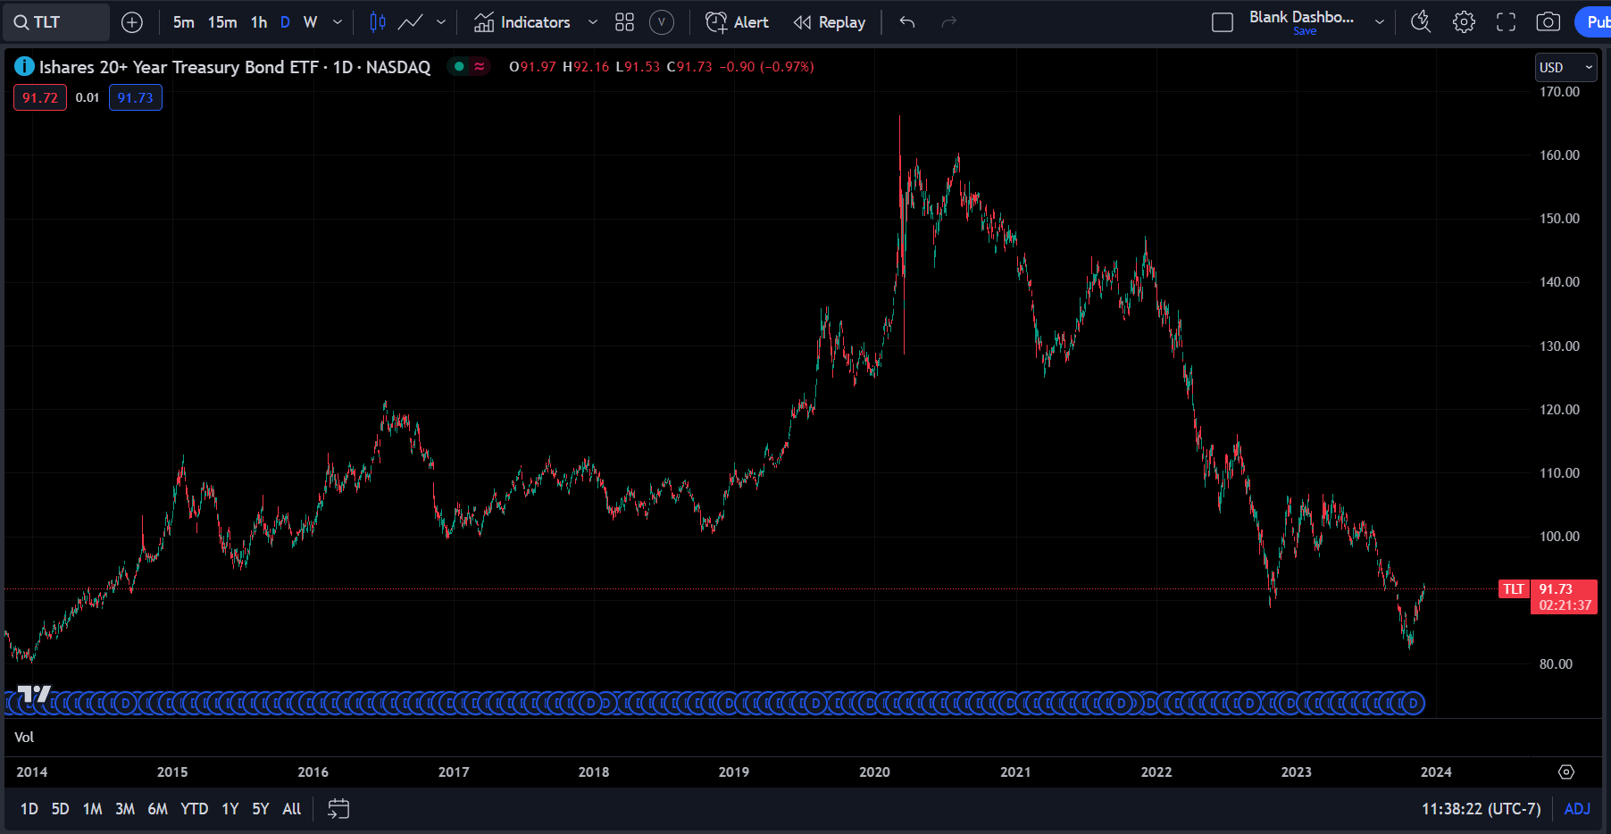Create a new Alert
Screen dimensions: 1611x834
click(x=737, y=22)
